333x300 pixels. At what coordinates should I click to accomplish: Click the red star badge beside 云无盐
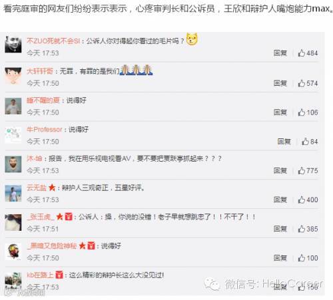(52, 188)
